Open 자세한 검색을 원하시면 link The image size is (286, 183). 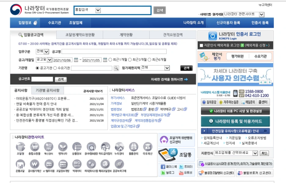coord(169,79)
